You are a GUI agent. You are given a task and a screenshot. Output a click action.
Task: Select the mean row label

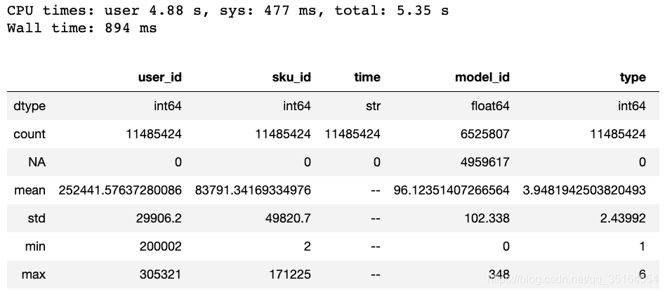coord(29,190)
